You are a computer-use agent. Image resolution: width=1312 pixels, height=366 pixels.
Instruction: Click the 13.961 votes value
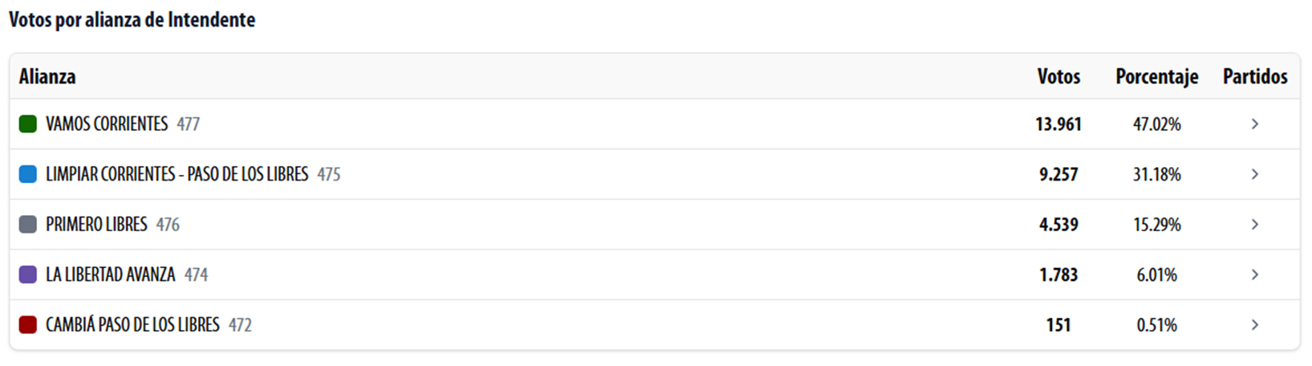point(1058,124)
